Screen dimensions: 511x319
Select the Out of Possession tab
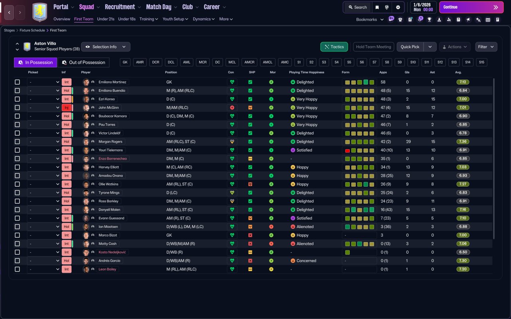(83, 62)
